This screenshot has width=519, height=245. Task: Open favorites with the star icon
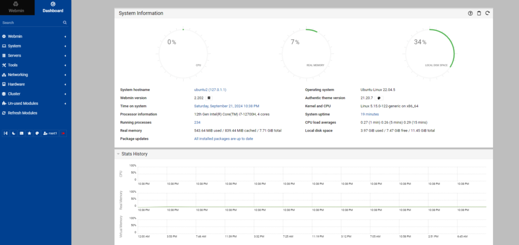click(x=29, y=133)
